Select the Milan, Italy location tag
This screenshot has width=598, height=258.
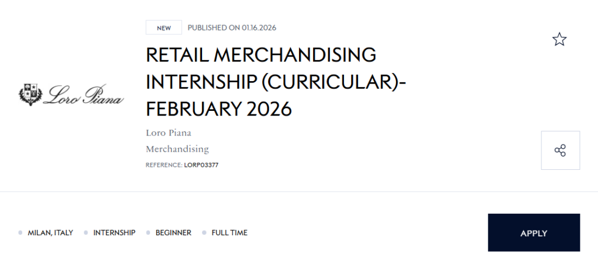(50, 233)
